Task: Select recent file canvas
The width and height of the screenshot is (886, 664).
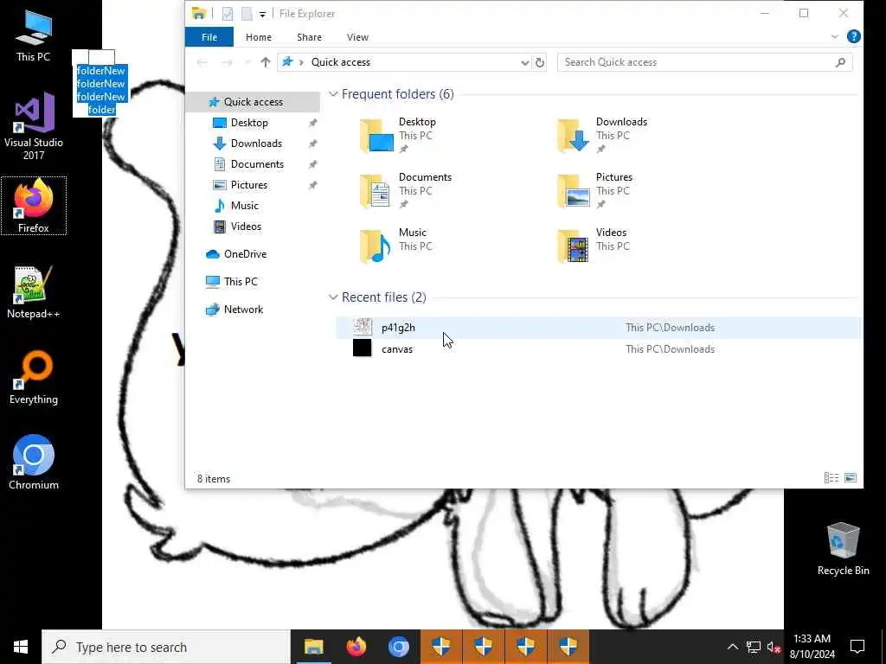Action: 598,349
